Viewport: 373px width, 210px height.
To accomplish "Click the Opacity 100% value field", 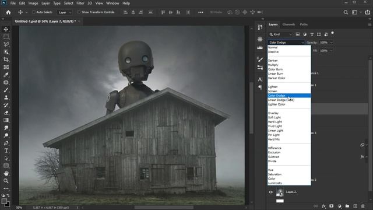I will click(x=324, y=43).
